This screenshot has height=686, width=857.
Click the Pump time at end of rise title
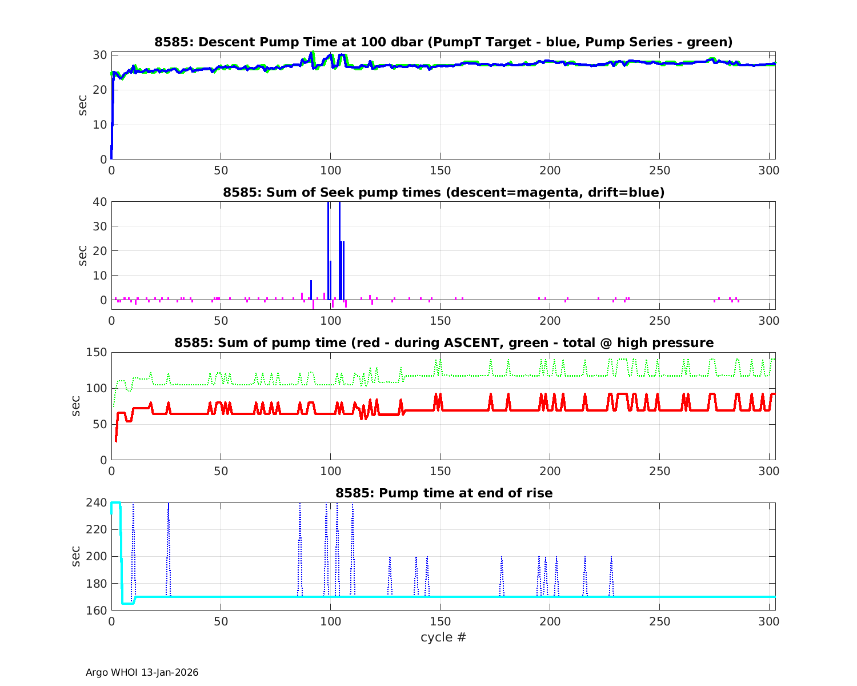pos(443,493)
